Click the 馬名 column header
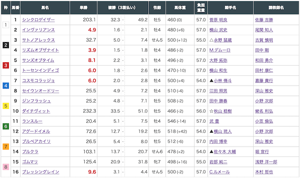300x178 pixels. (45, 7)
